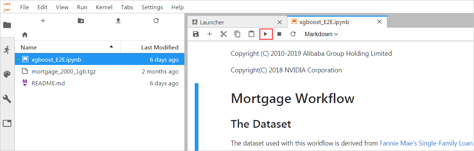Follow the Fannie Mae Single-Family Loan link

point(426,143)
